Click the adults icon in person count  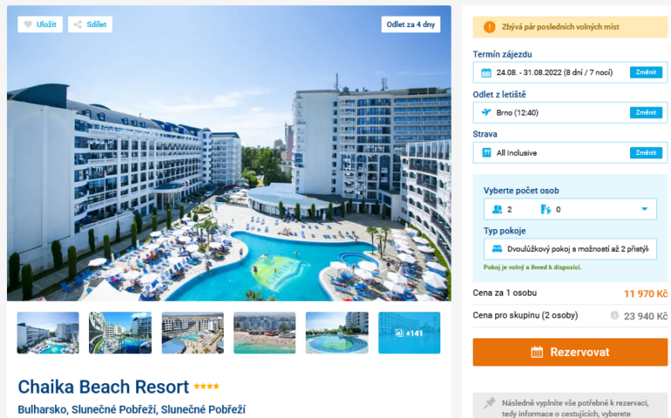497,209
